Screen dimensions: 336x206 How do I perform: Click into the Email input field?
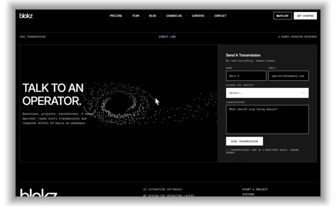288,75
